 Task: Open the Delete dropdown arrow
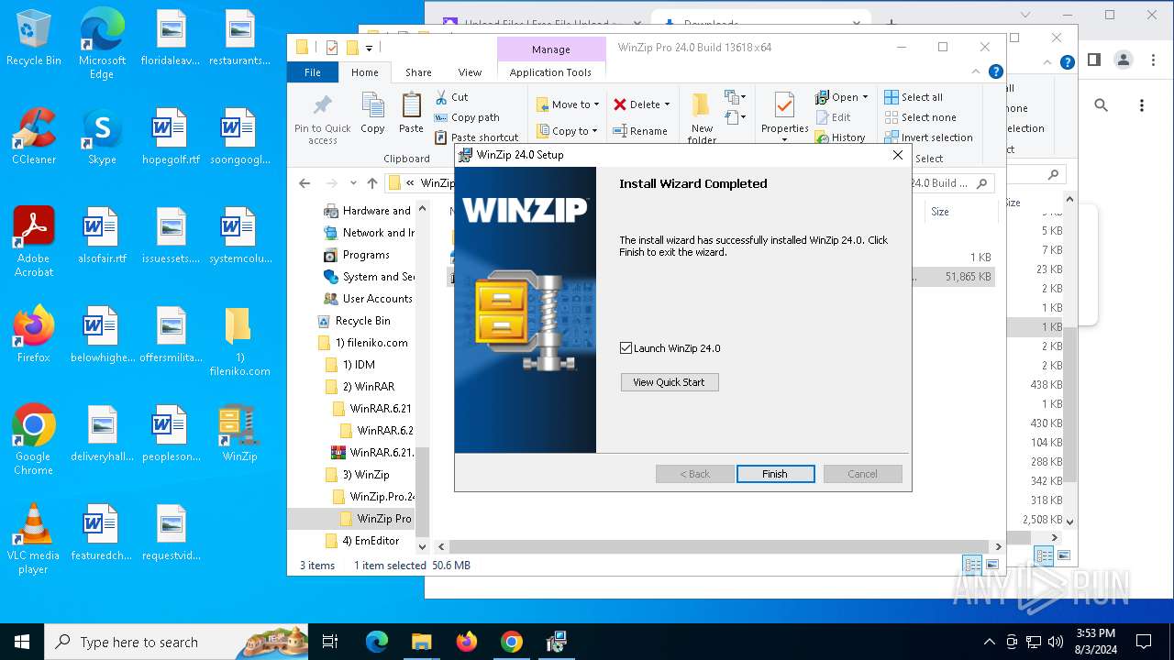[x=667, y=104]
